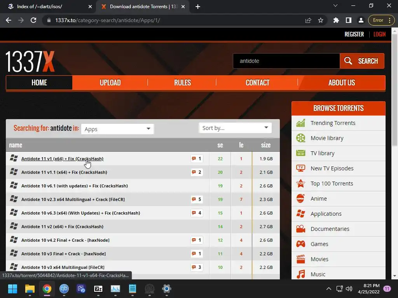Open the CONTACT navigation item
The height and width of the screenshot is (298, 398).
pos(257,83)
